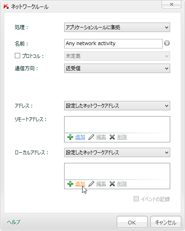
Task: Click the orange 追加 link under local address
Action: 80,184
